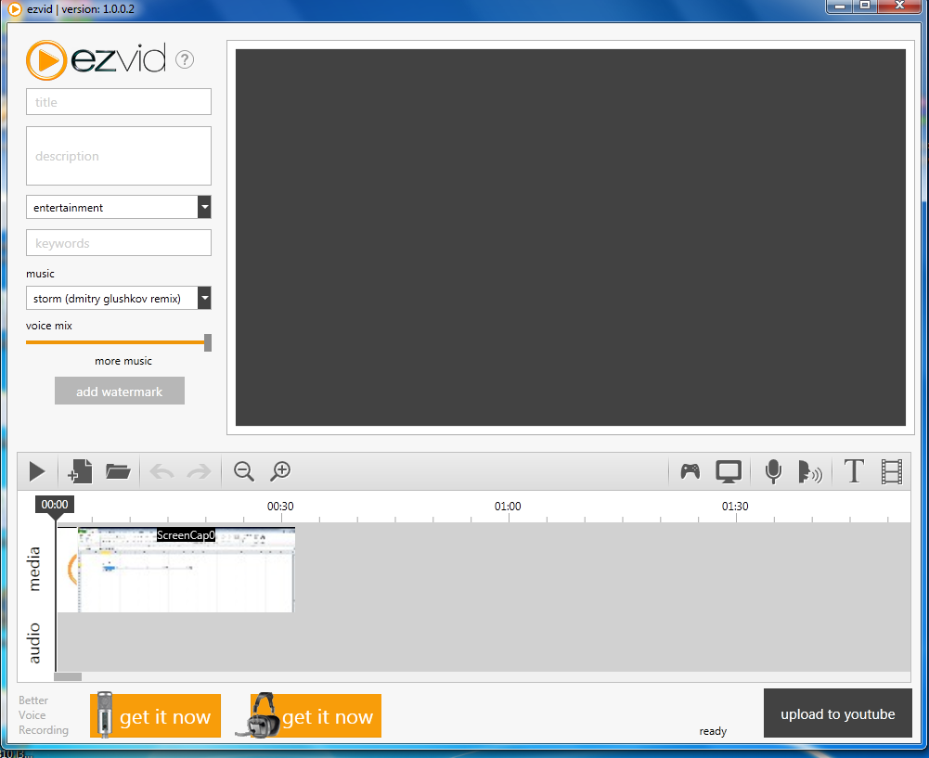This screenshot has height=758, width=929.
Task: Click the description text box
Action: click(119, 156)
